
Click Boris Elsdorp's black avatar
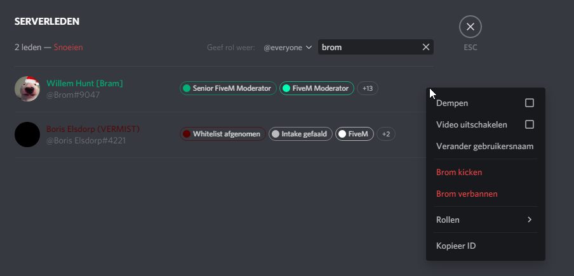(27, 135)
